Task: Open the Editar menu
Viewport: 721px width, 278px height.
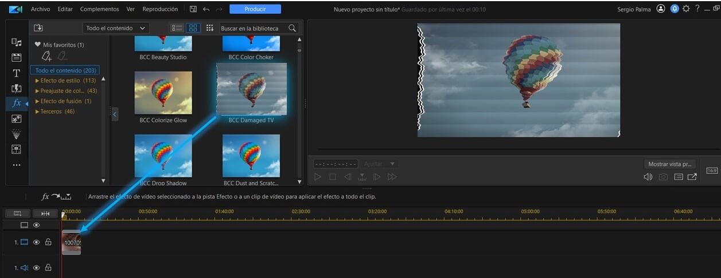Action: [x=65, y=9]
